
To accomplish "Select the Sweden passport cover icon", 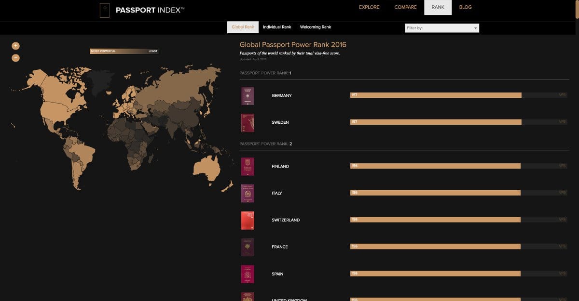I will (x=247, y=123).
